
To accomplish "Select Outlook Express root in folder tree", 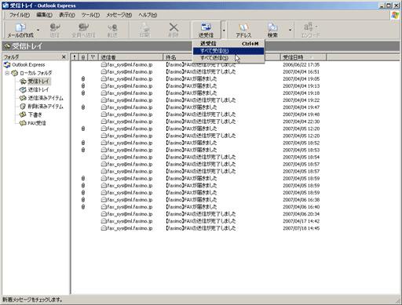I will pos(24,64).
